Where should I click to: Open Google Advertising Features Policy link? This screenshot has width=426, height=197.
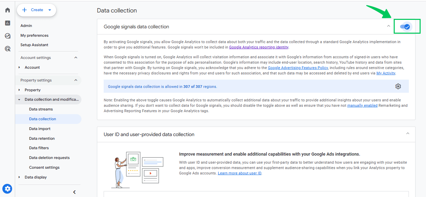(298, 68)
